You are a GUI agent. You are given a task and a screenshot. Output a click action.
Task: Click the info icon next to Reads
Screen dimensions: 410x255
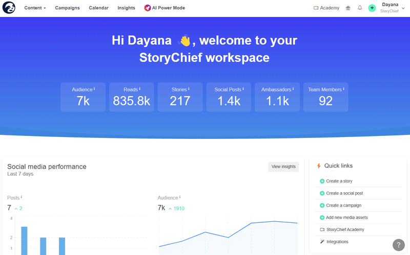tap(139, 89)
